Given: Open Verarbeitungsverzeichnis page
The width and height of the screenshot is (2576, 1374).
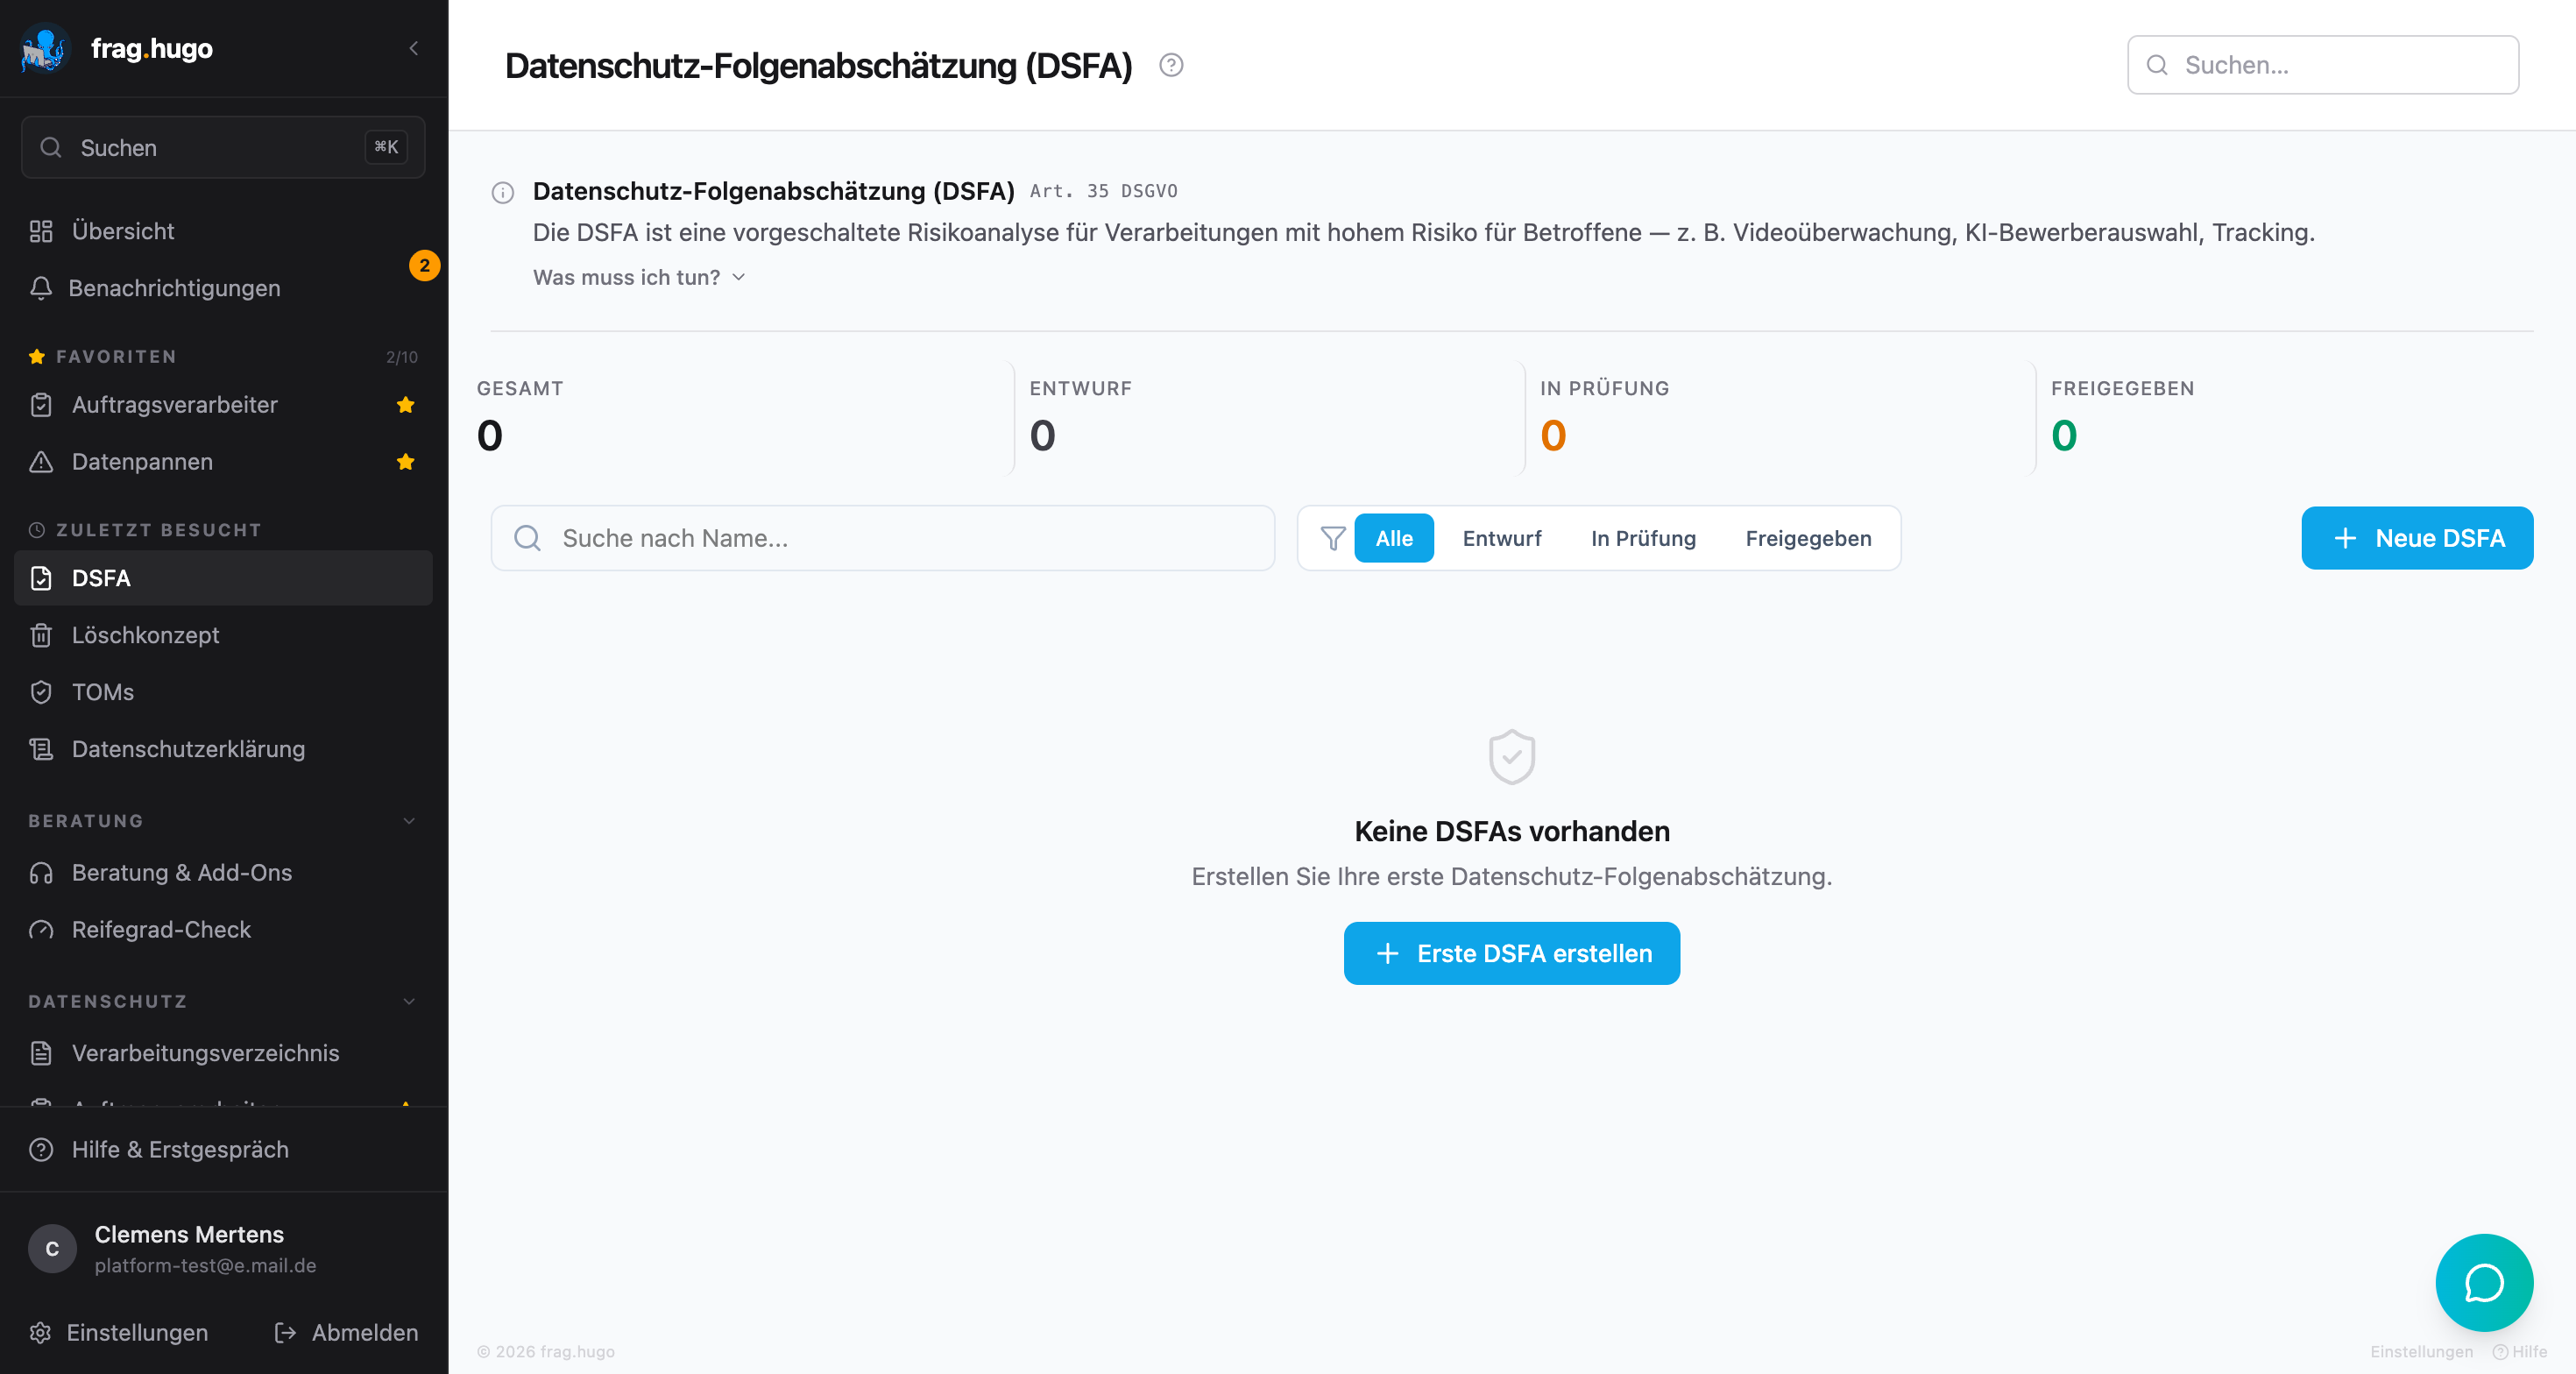Looking at the screenshot, I should 223,1053.
